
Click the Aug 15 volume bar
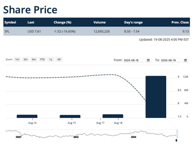[70, 116]
